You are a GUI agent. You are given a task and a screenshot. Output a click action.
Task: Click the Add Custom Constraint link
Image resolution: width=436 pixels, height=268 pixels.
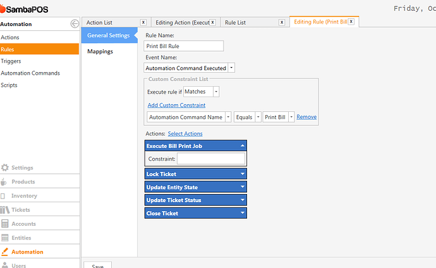point(176,105)
